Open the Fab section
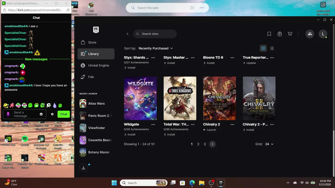The image size is (335, 188). point(96,77)
